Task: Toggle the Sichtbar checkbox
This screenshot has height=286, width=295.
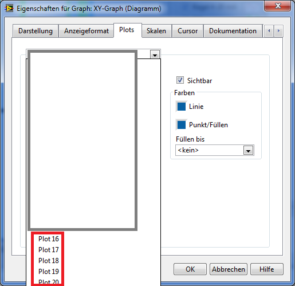Action: click(x=180, y=80)
